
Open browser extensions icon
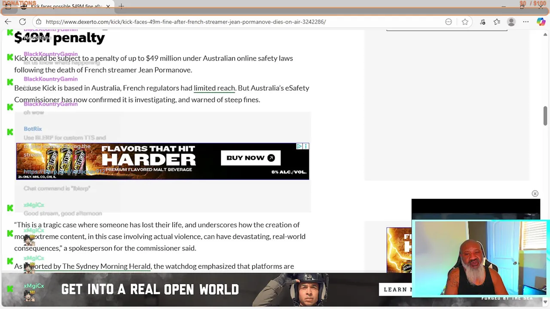point(483,21)
